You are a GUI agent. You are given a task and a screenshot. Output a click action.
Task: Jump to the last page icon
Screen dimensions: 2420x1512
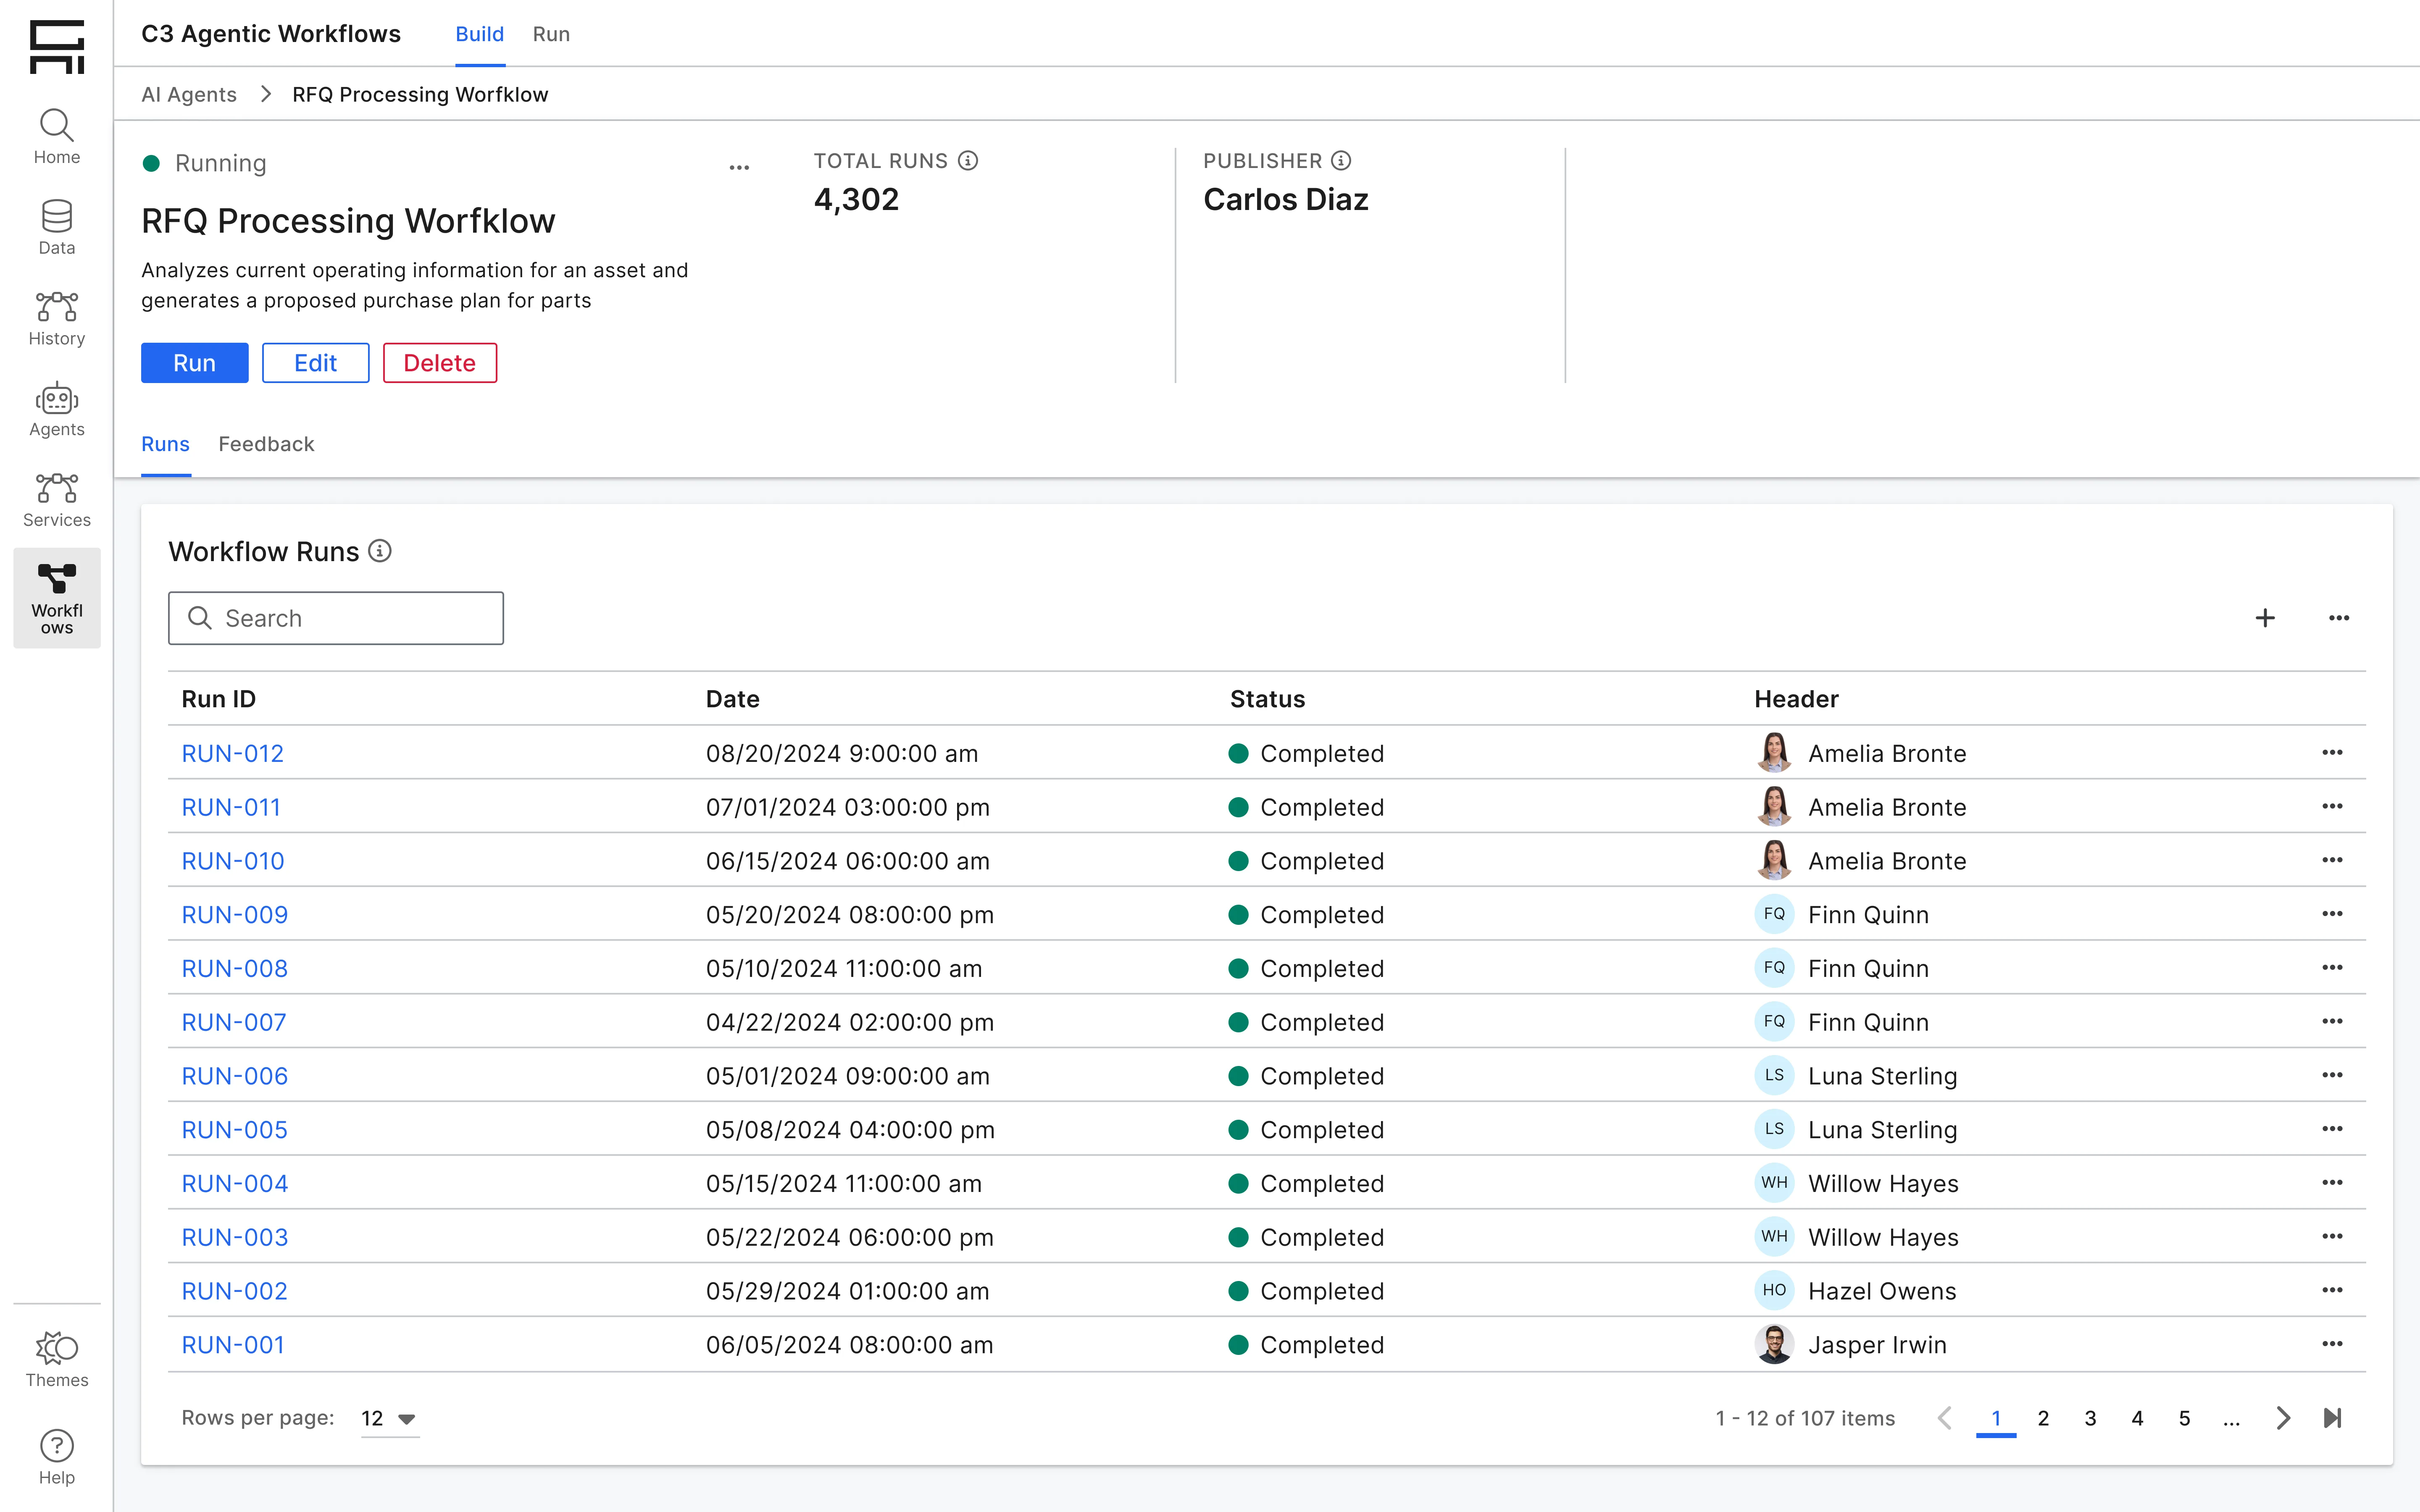coord(2333,1418)
